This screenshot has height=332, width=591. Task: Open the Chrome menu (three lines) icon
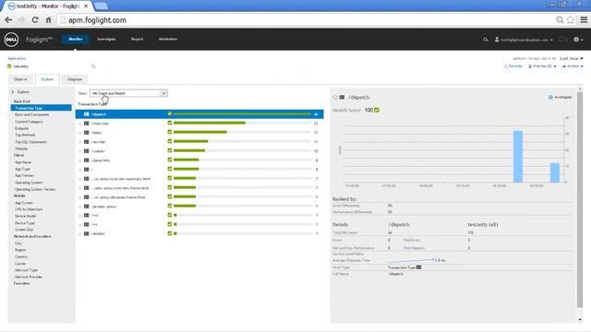pyautogui.click(x=584, y=20)
